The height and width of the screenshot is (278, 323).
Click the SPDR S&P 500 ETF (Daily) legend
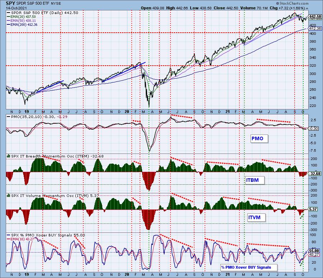(42, 13)
